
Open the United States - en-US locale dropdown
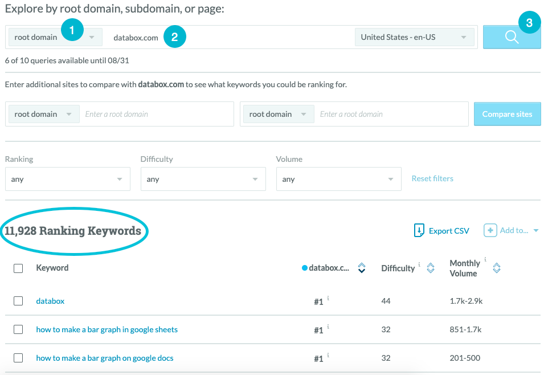point(415,37)
